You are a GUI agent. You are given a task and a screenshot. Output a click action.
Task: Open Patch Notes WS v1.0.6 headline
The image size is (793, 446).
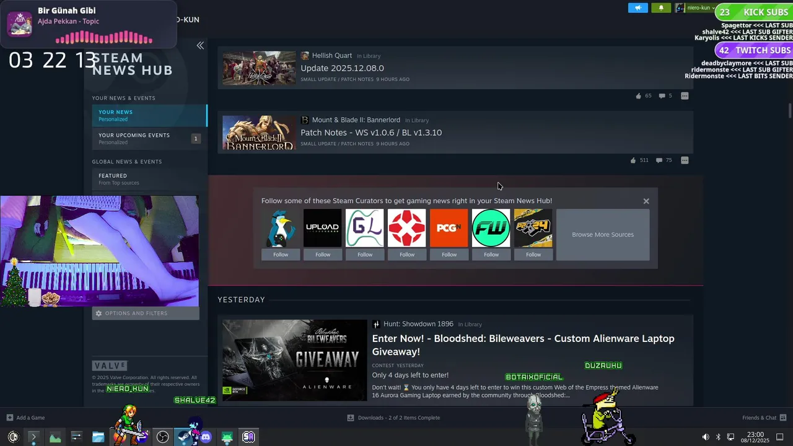(371, 133)
